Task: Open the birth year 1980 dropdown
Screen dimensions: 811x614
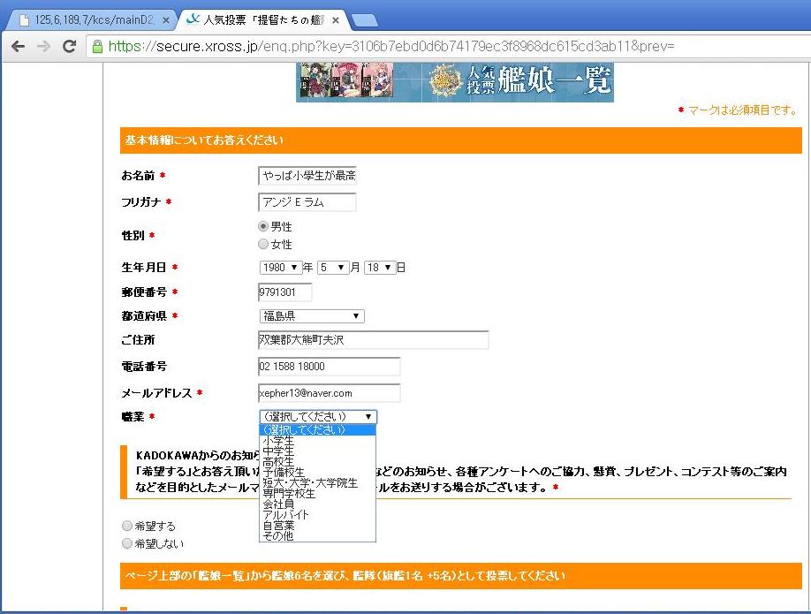Action: [281, 268]
